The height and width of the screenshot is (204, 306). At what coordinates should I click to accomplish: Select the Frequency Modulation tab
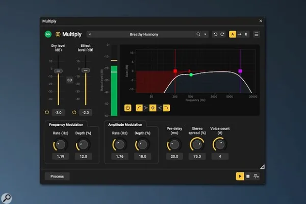[66, 124]
